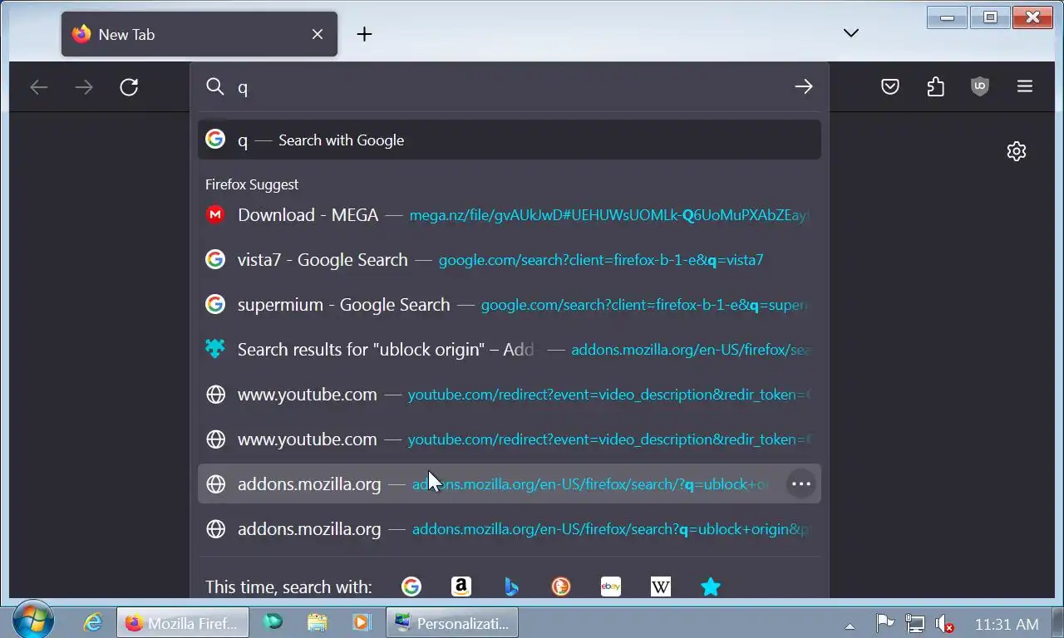Search this time with Wikipedia

[661, 586]
